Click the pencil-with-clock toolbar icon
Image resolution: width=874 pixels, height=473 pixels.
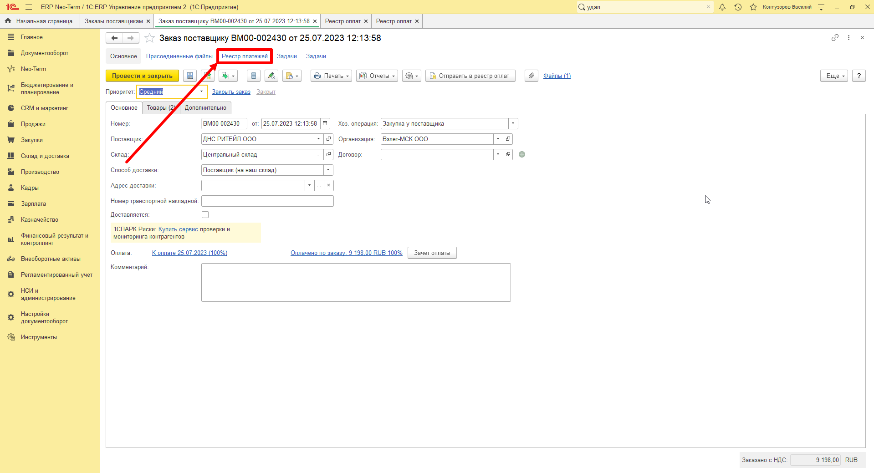(271, 76)
